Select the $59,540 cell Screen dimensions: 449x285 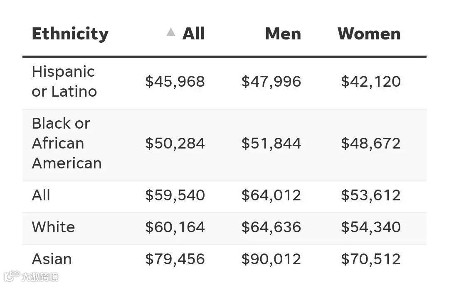point(175,195)
